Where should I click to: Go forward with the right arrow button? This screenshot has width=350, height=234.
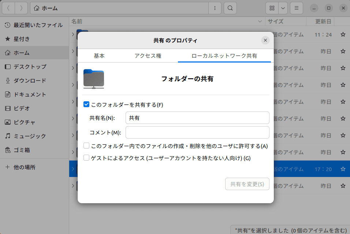coord(21,8)
